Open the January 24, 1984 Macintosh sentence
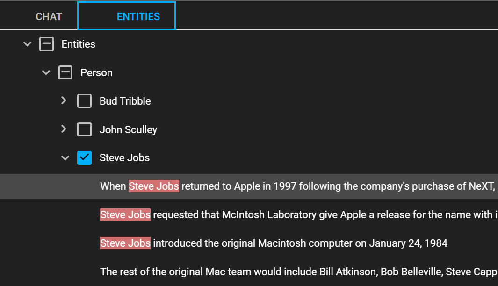 (249, 243)
